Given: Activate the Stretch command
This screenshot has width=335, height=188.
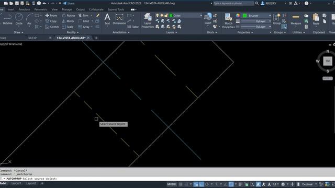Looking at the screenshot, I should 52,27.
